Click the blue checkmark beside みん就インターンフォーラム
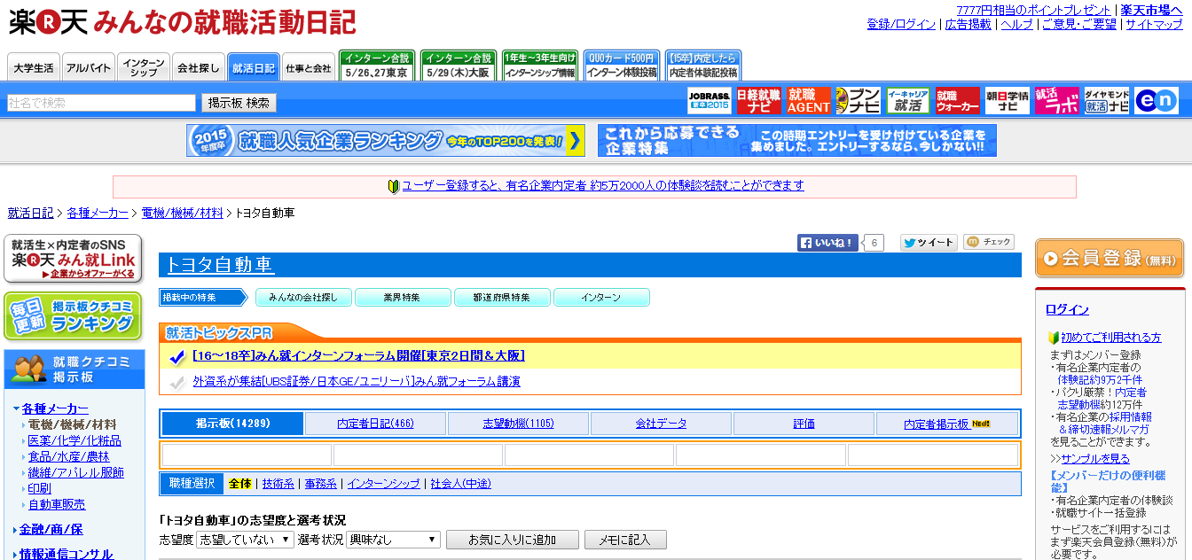This screenshot has width=1192, height=560. pos(176,357)
